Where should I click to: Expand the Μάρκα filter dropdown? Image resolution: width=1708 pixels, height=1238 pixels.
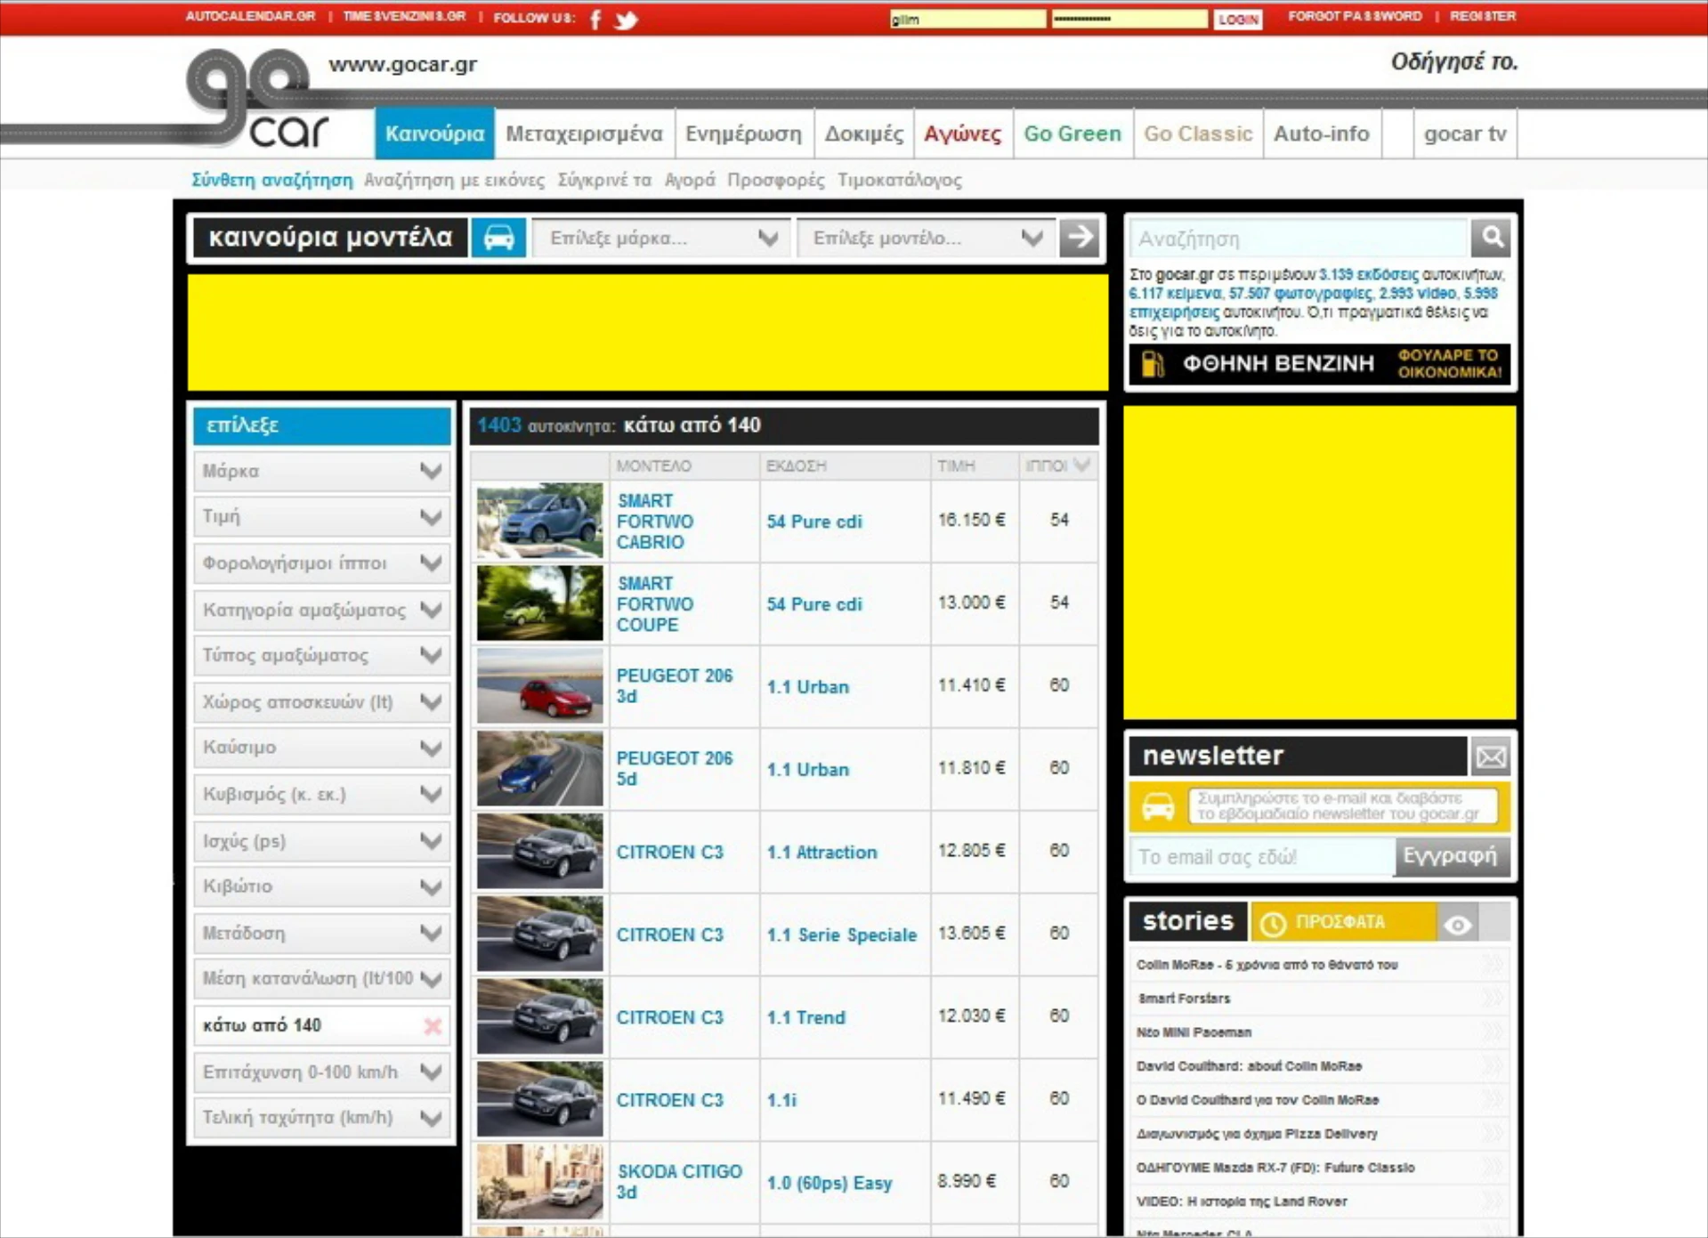point(321,471)
